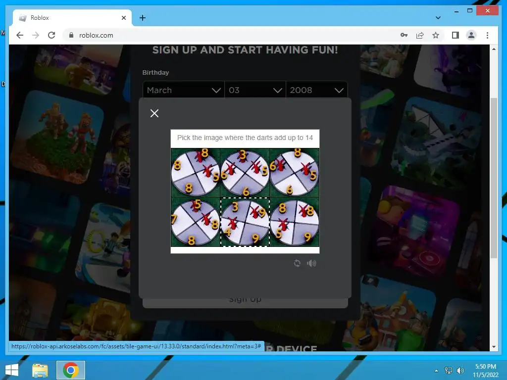Maximize the Chrome window
This screenshot has height=380, width=507.
(x=470, y=11)
